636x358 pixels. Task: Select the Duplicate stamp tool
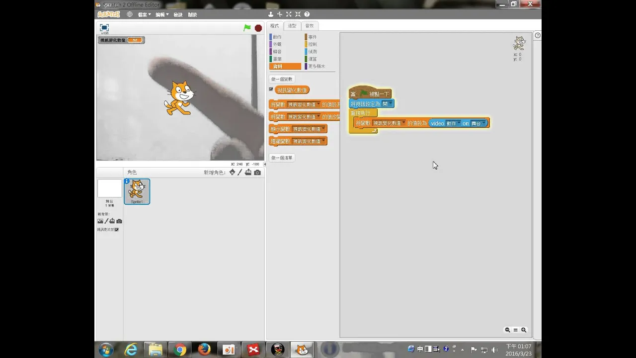271,14
